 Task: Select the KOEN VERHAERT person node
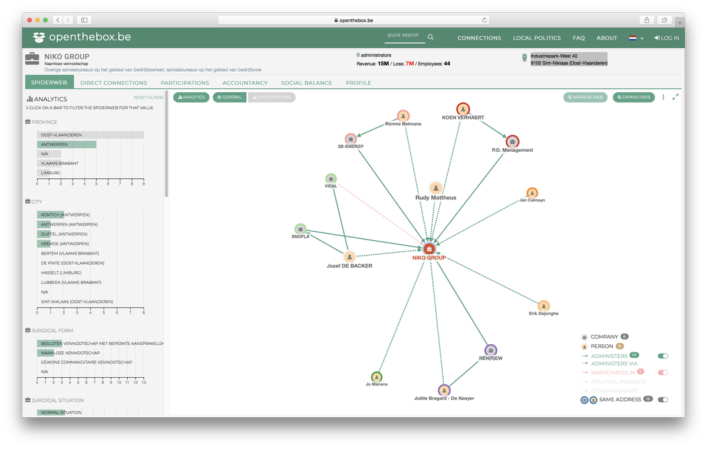(x=463, y=109)
